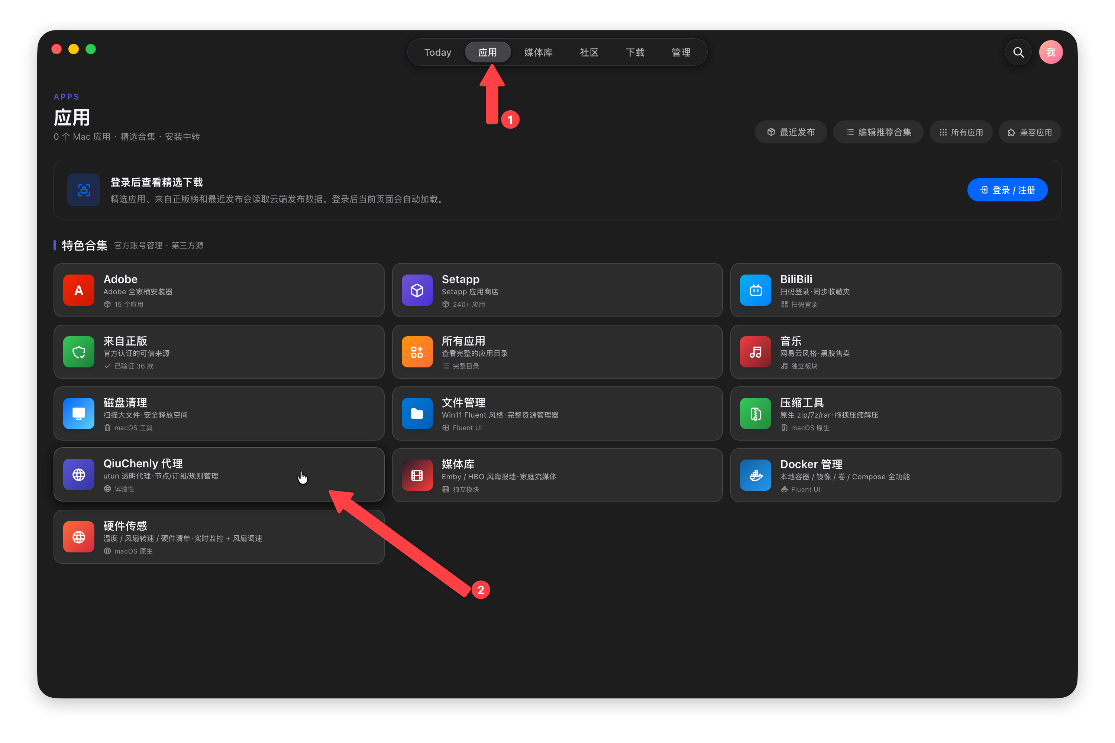Viewport: 1115px width, 743px height.
Task: Click the red 音乐 note icon
Action: 756,351
